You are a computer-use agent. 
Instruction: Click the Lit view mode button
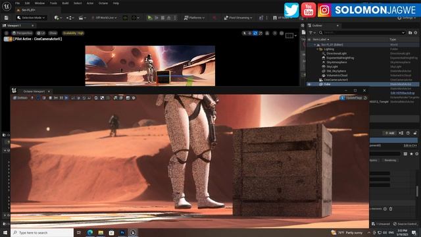pyautogui.click(x=41, y=33)
